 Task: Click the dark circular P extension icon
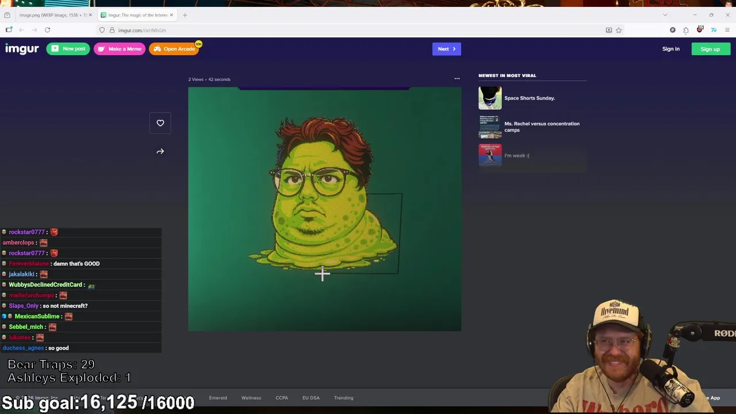click(x=673, y=30)
